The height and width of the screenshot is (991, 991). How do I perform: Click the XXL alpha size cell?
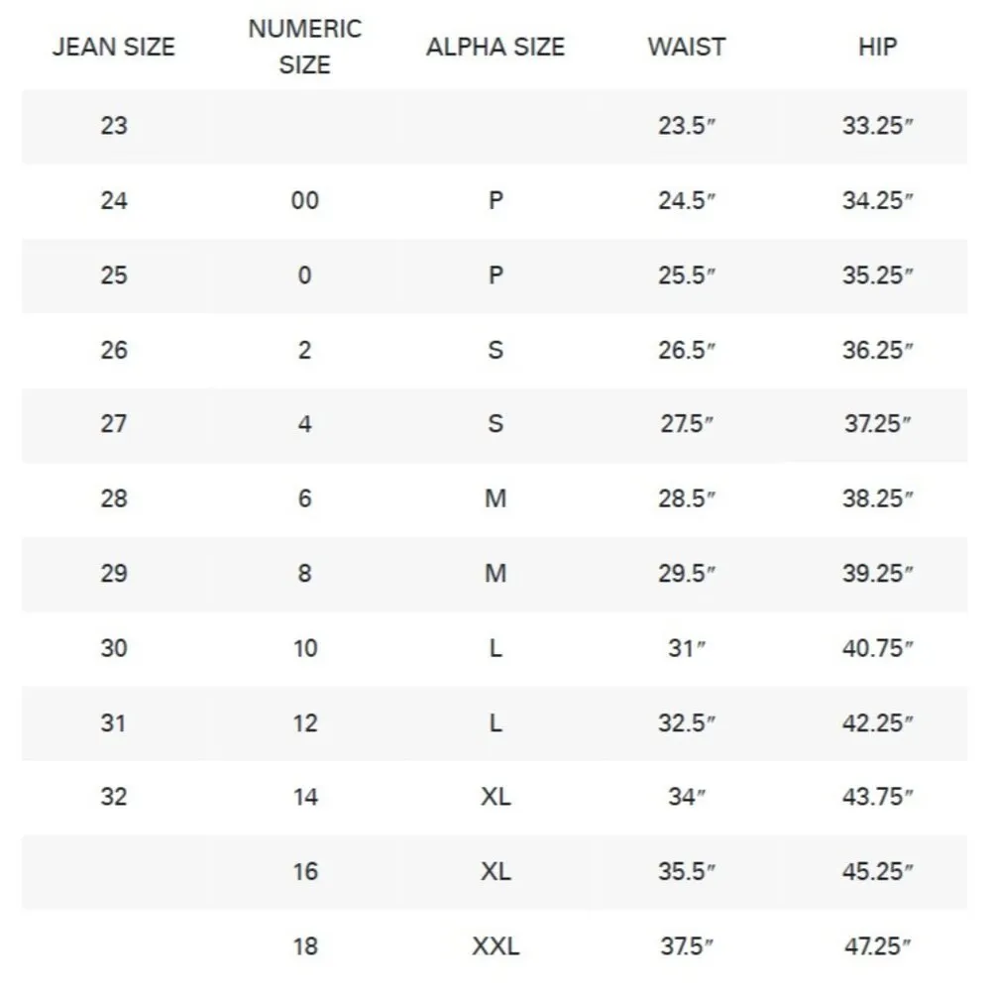coord(495,946)
